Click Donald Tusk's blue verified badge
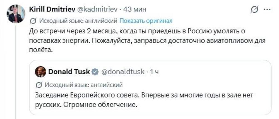This screenshot has width=279, height=119. tap(95, 72)
